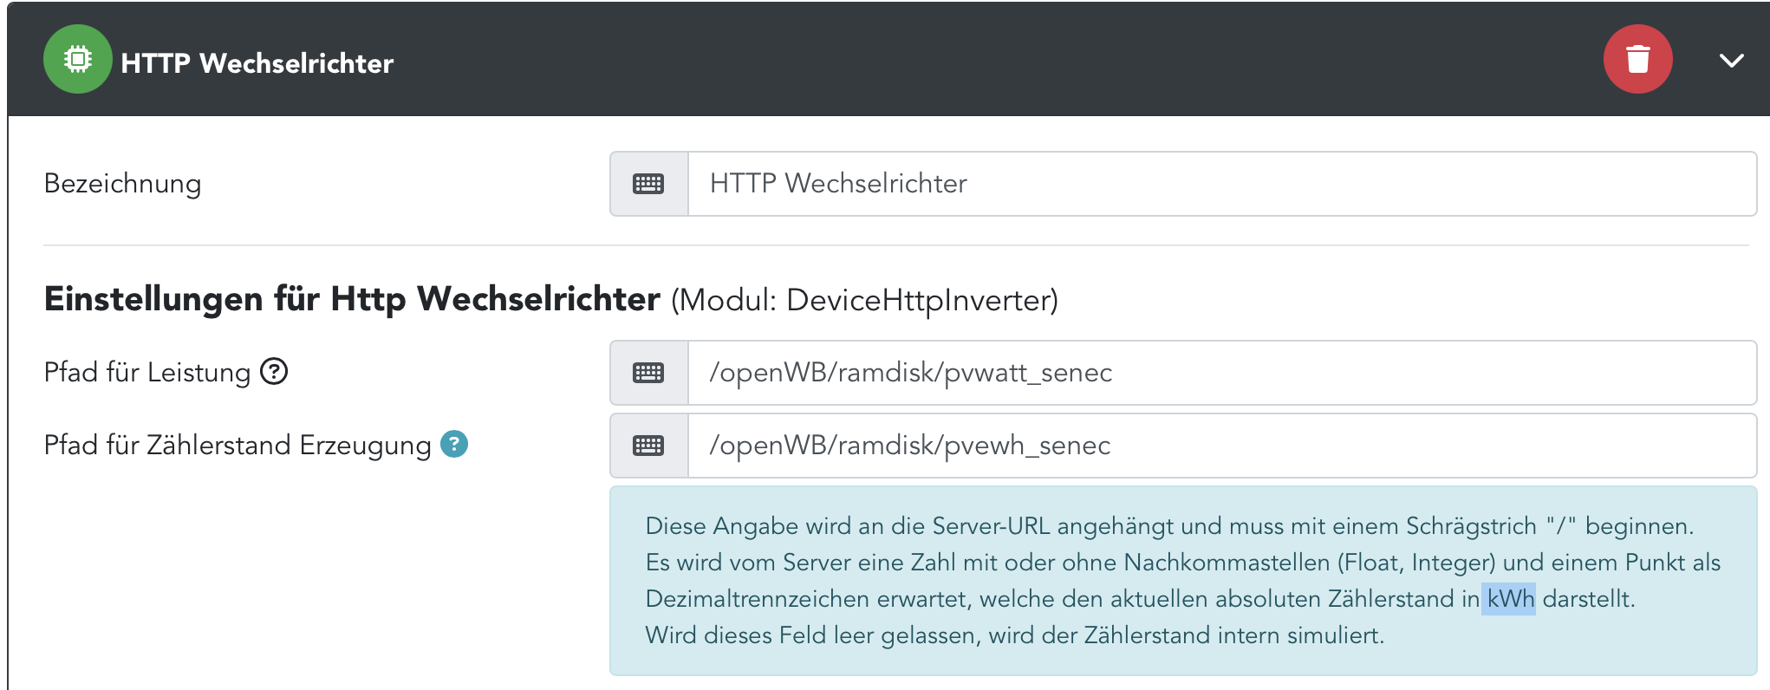Image resolution: width=1770 pixels, height=690 pixels.
Task: Click the highlighted kWh word in help text
Action: point(1509,599)
